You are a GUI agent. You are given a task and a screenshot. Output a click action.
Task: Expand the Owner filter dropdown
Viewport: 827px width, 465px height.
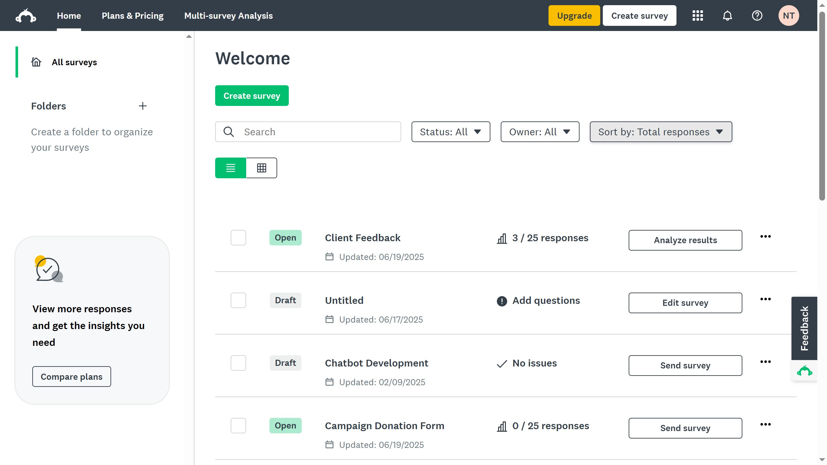coord(539,132)
